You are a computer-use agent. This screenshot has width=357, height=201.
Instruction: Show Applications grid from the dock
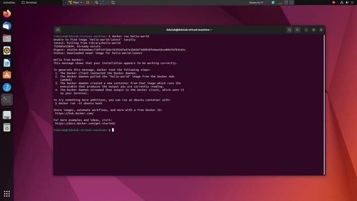point(7,194)
